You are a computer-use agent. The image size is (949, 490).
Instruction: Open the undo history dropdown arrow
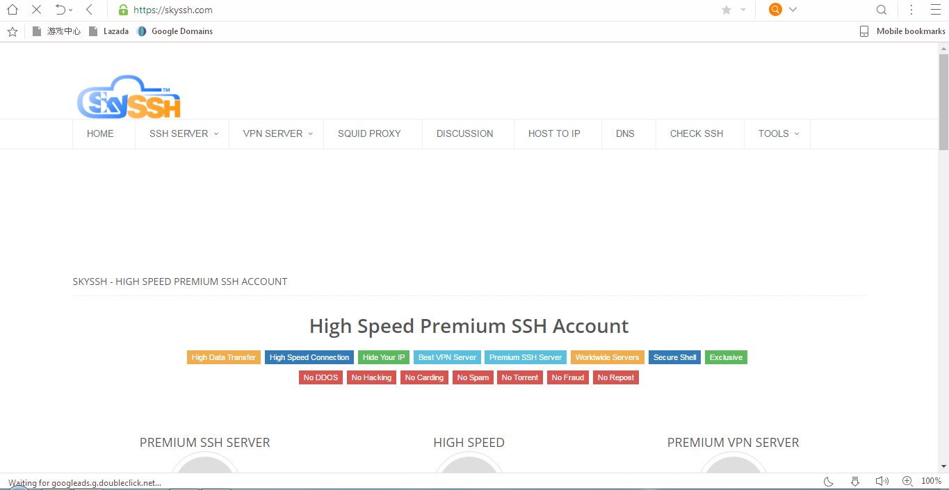pos(71,10)
